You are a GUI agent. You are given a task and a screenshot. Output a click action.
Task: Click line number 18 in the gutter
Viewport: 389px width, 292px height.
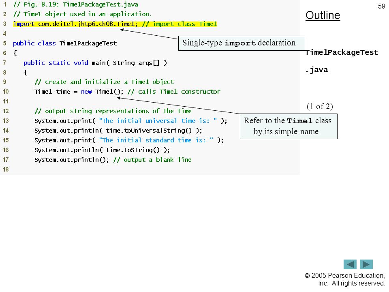[5, 170]
